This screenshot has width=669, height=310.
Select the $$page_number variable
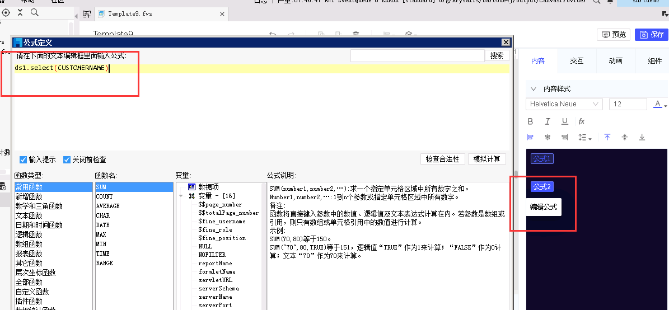219,205
